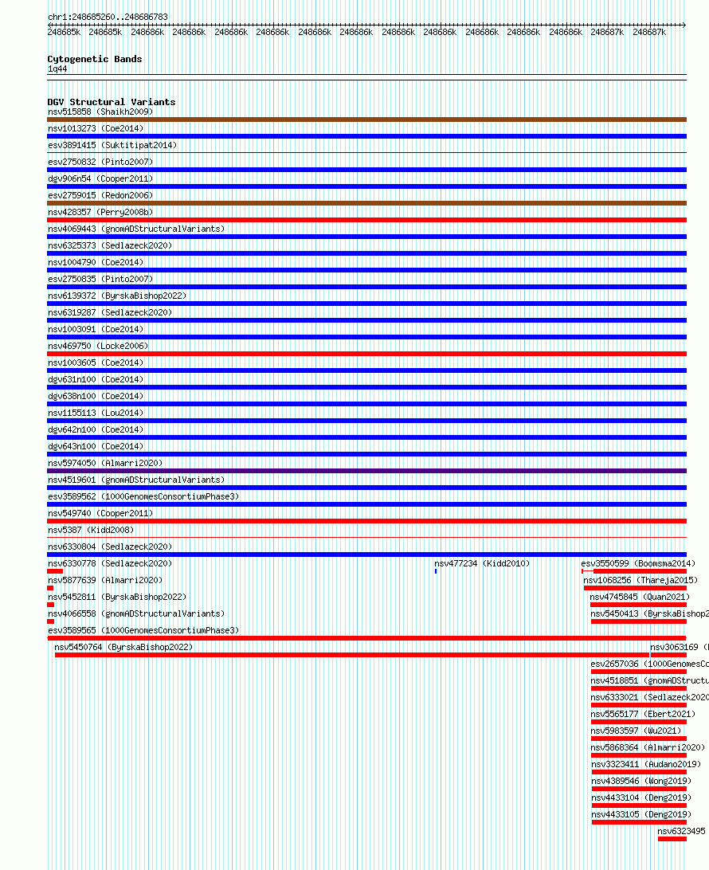Click nsv3323411 (Audano2019) label
The height and width of the screenshot is (870, 709).
(x=646, y=764)
